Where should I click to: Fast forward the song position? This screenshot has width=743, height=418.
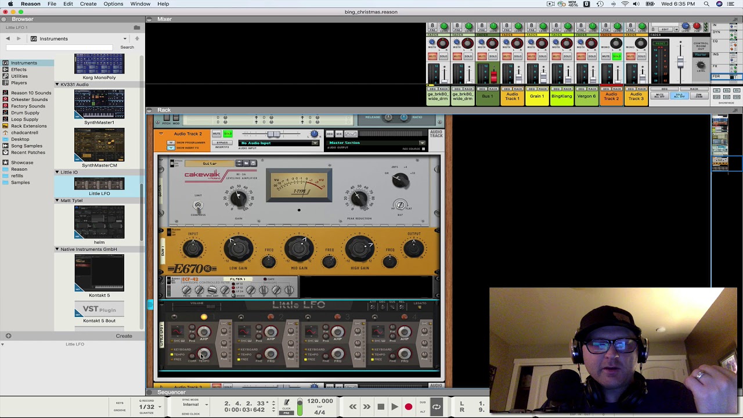366,407
